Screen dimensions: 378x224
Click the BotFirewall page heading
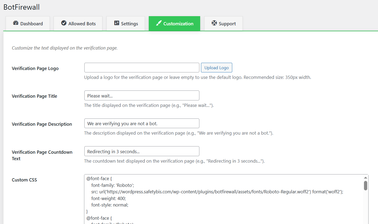coord(22,7)
